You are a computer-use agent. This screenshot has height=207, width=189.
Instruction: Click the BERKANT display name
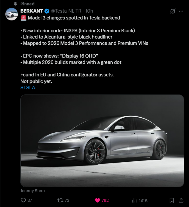pyautogui.click(x=31, y=11)
